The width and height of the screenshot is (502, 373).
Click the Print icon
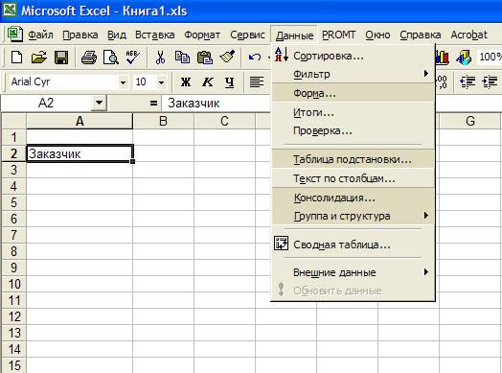click(x=89, y=58)
